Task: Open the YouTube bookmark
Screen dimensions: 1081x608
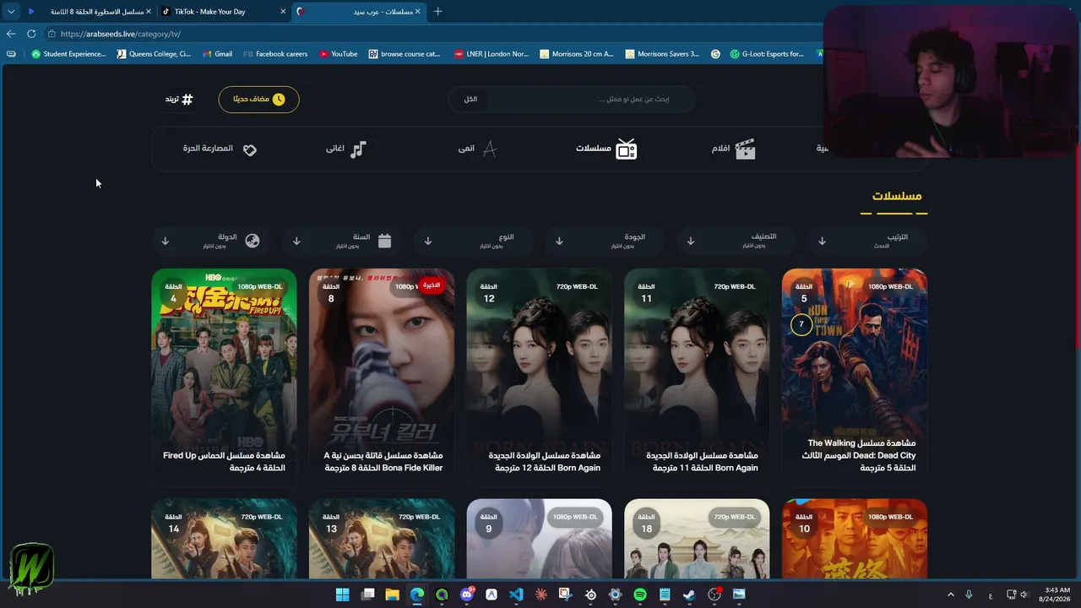Action: (338, 54)
